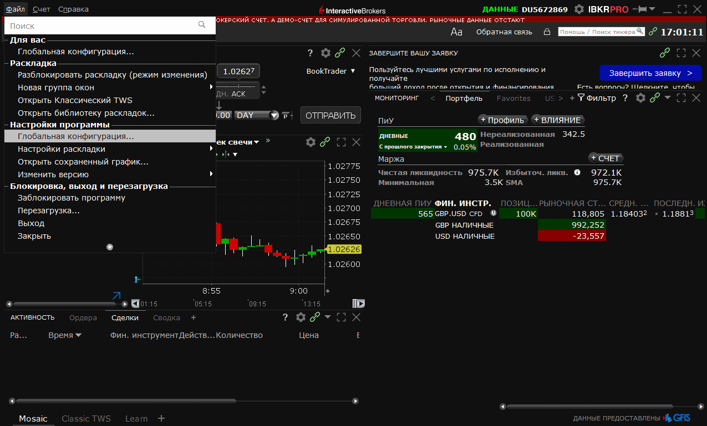This screenshot has height=426, width=707.
Task: Expand the File menu's bottom scroll arrow
Action: tap(110, 247)
